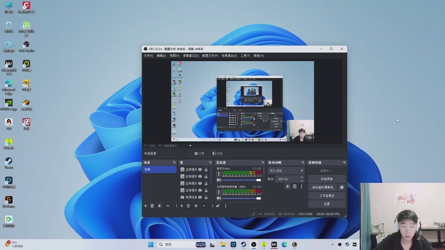445x250 pixels.
Task: Open source properties gear in Sources toolbar
Action: (196, 206)
